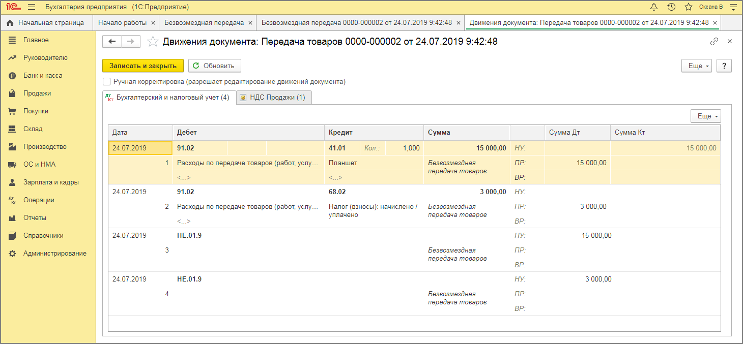Viewport: 743px width, 344px height.
Task: Switch to Начало работы tab
Action: tap(122, 23)
